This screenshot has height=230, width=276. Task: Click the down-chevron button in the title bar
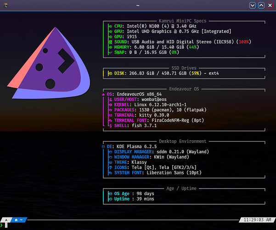[252, 5]
